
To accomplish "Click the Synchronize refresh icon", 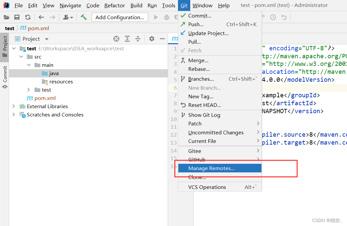I will click(28, 17).
